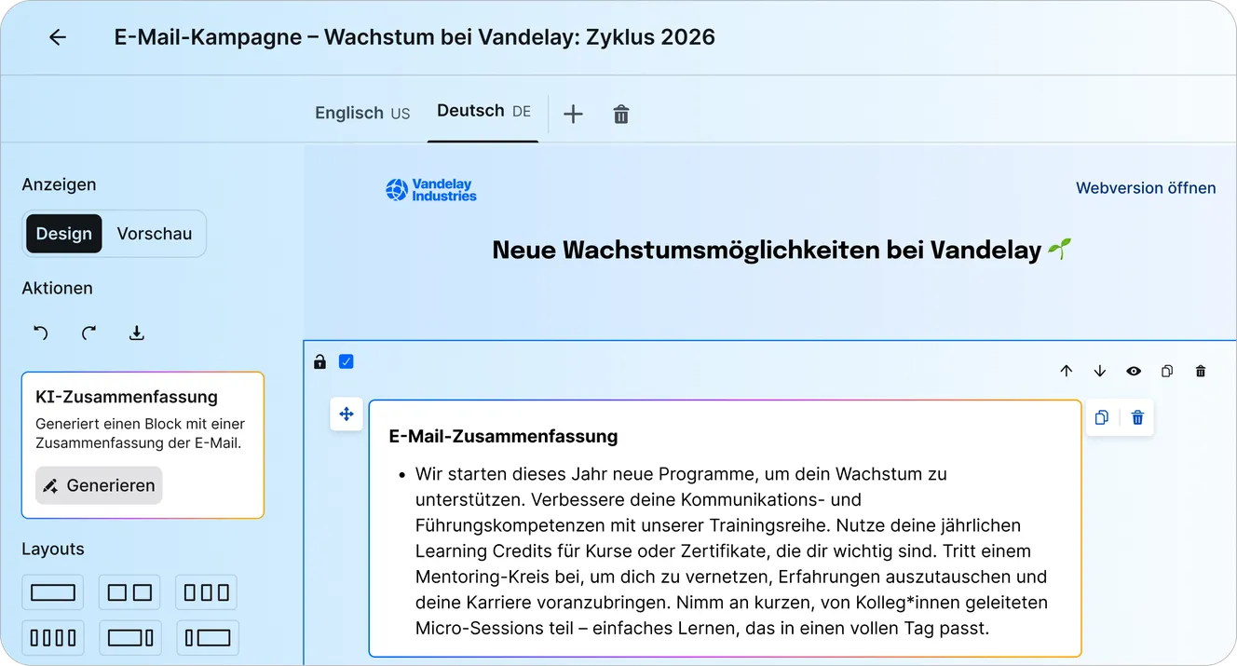1237x666 pixels.
Task: Click the lock icon on the block
Action: click(319, 361)
